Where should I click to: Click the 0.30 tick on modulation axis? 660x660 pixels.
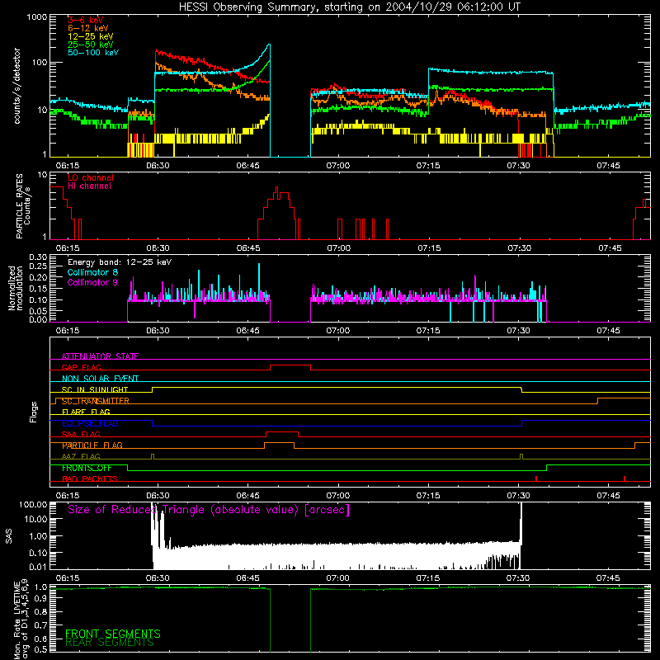(x=38, y=257)
